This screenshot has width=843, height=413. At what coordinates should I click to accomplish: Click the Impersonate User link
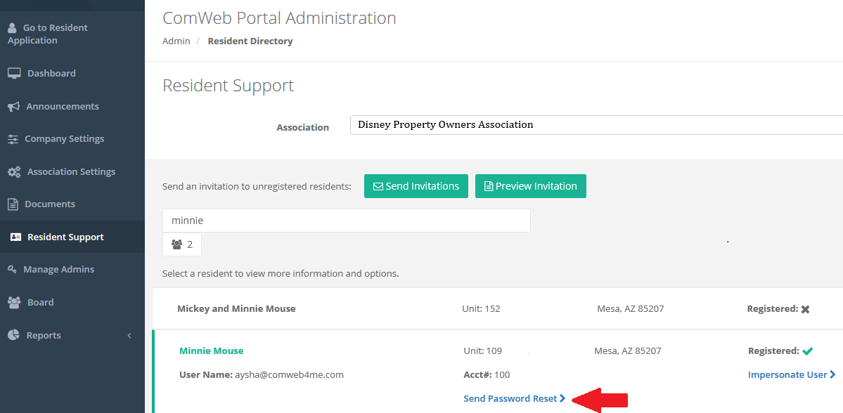click(x=792, y=375)
